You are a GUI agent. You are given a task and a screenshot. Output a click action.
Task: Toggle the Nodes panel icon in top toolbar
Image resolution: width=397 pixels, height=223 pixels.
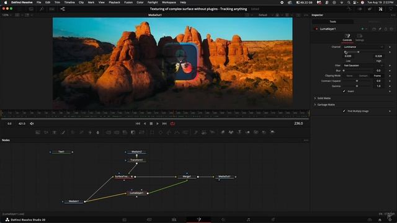tap(63, 9)
